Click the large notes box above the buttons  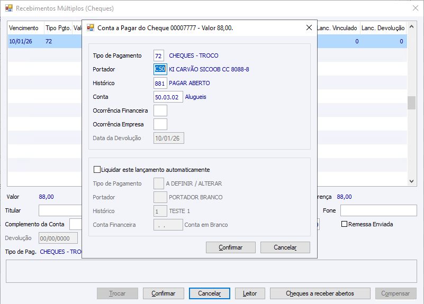pyautogui.click(x=211, y=271)
